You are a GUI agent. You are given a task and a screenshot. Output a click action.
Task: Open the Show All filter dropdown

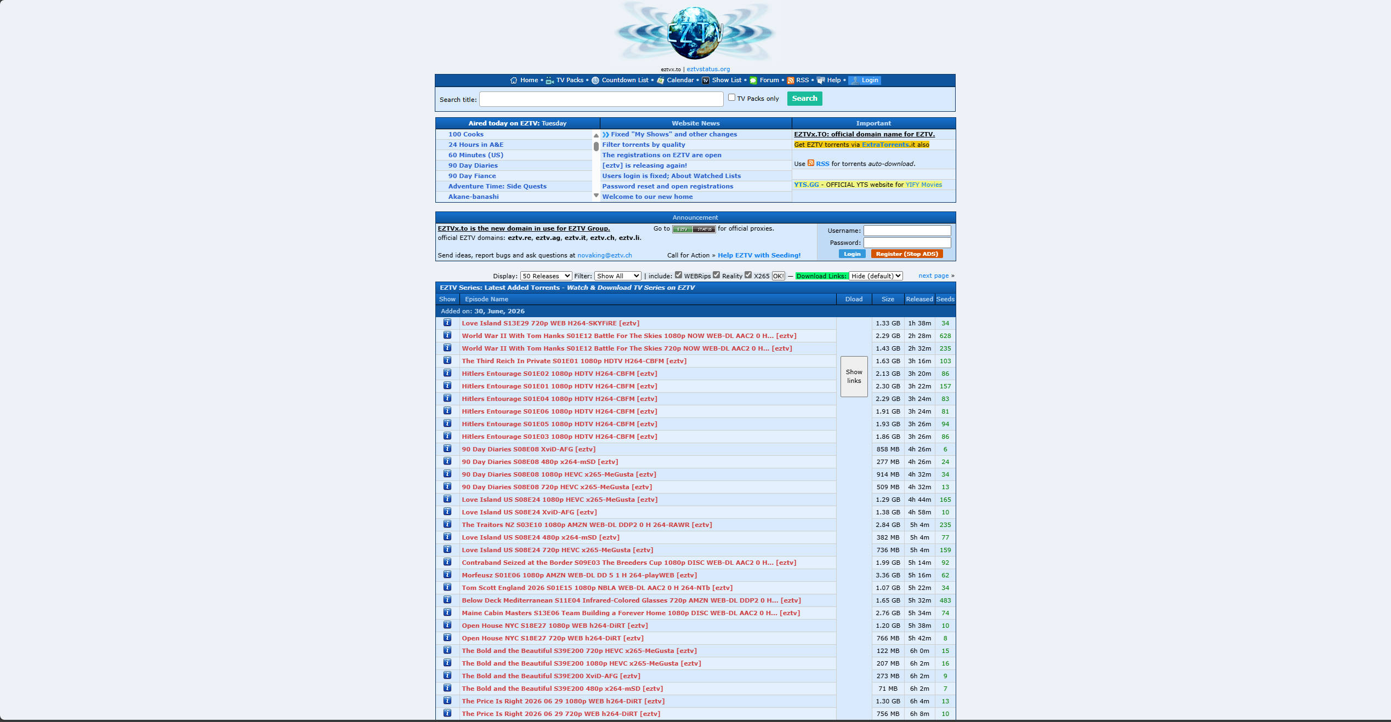coord(618,276)
